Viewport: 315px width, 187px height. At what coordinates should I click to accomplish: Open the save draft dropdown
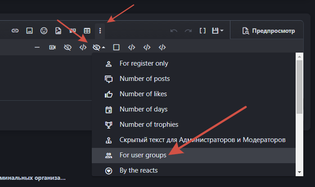pyautogui.click(x=218, y=31)
